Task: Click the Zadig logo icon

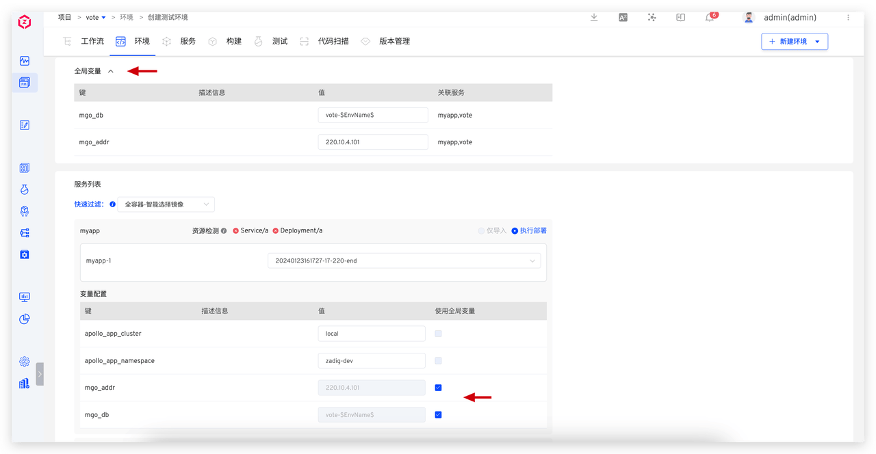Action: pos(25,23)
